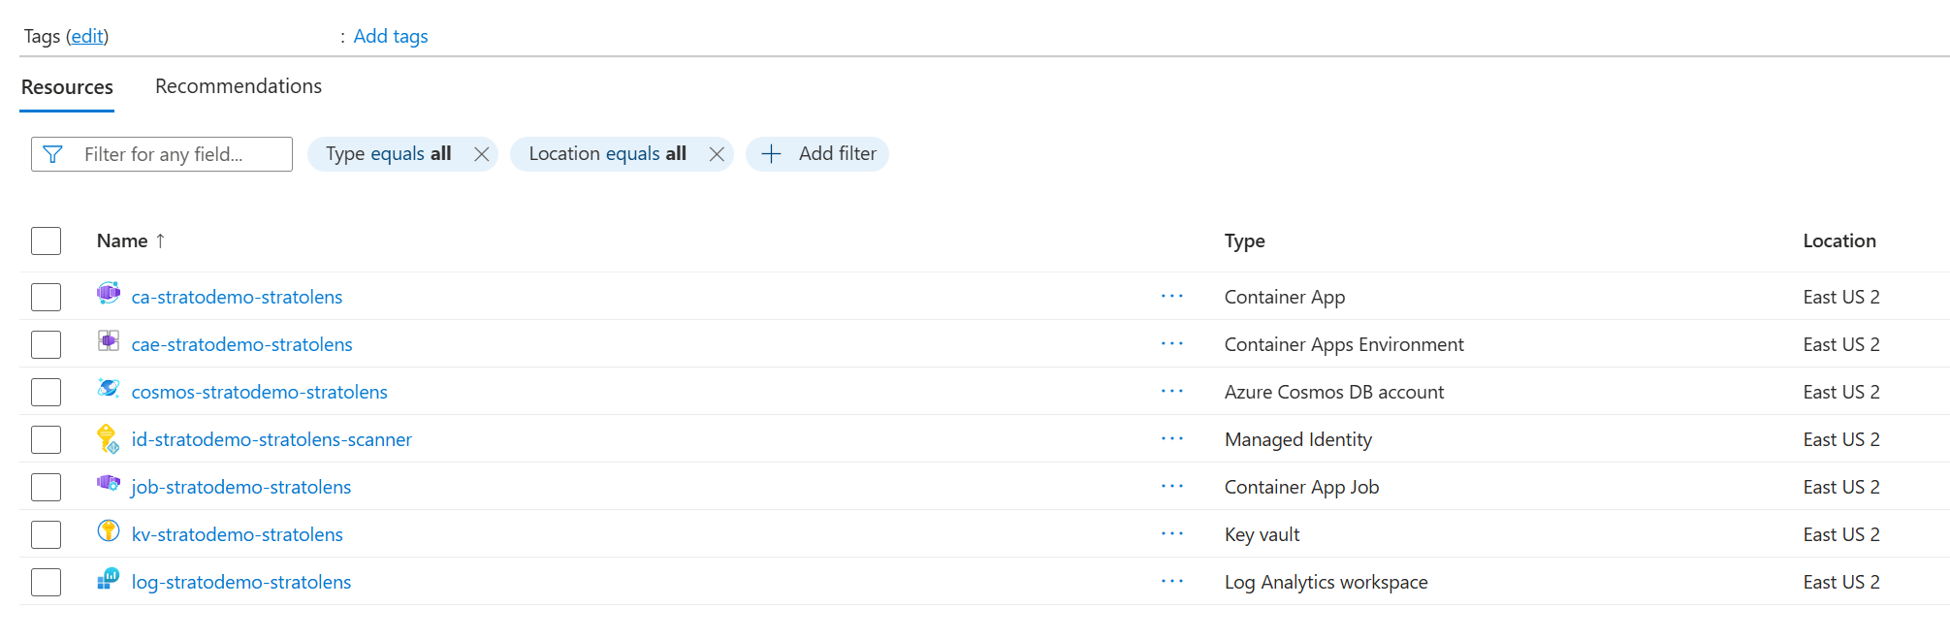This screenshot has height=640, width=1950.
Task: Open the ca-stratodemo-stratolens resource link
Action: tap(237, 297)
